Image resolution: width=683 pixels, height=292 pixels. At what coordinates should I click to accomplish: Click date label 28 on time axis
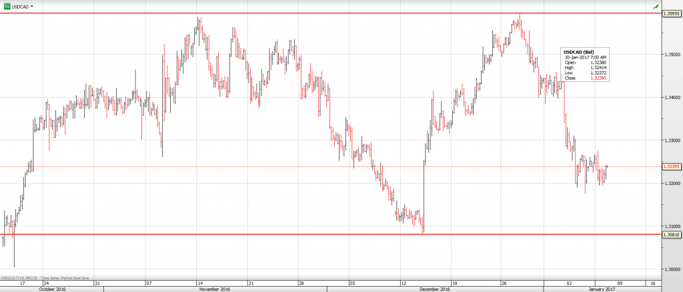pyautogui.click(x=301, y=283)
